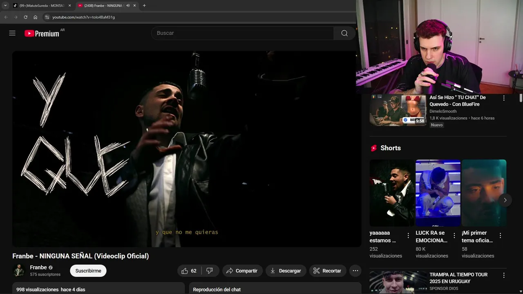Open more actions three-dot menu
This screenshot has width=523, height=294.
click(355, 271)
